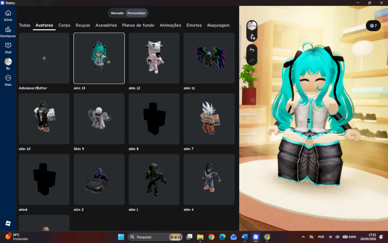Image resolution: width=388 pixels, height=243 pixels.
Task: Open the Wi-Fi network tray icon
Action: [x=330, y=237]
